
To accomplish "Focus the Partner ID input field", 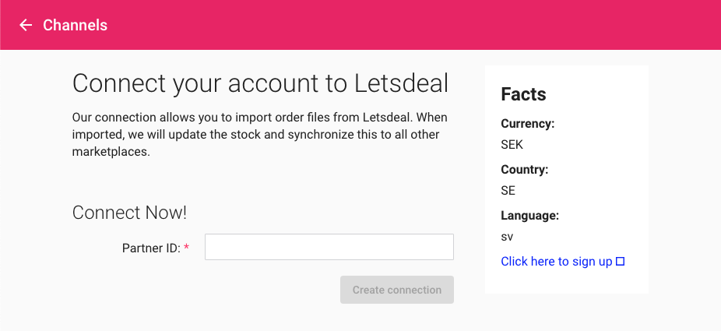I will tap(329, 247).
